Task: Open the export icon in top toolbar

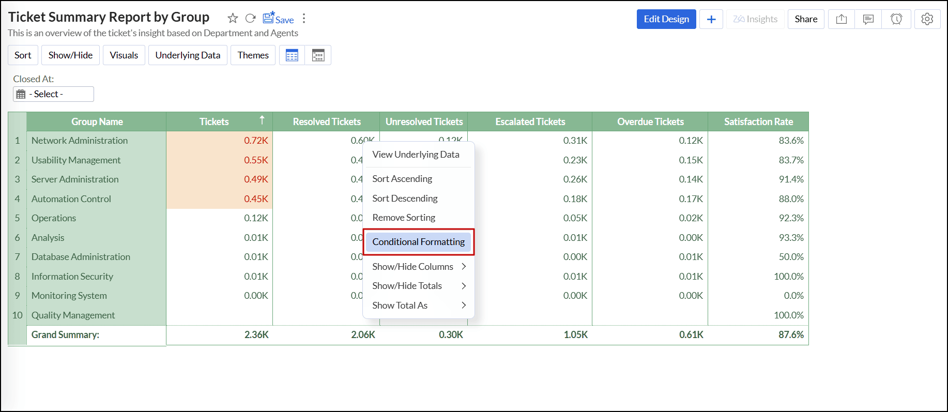Action: click(841, 19)
